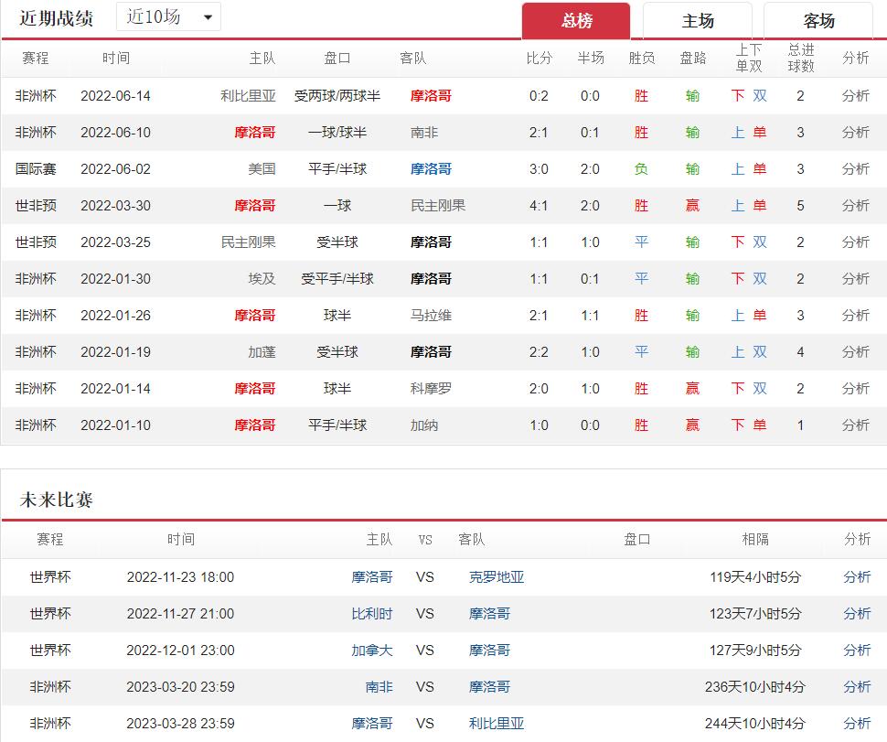The width and height of the screenshot is (887, 742).
Task: Click the 244天10小时4分 countdown cell
Action: [755, 724]
